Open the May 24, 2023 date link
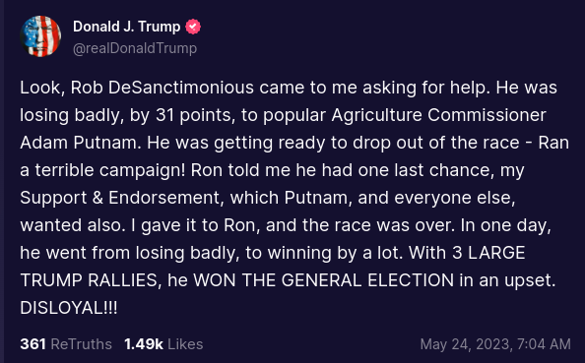 (x=467, y=344)
